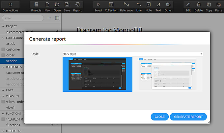Collapse the OTHERS section
Image resolution: width=224 pixels, height=133 pixels.
(x=3, y=131)
